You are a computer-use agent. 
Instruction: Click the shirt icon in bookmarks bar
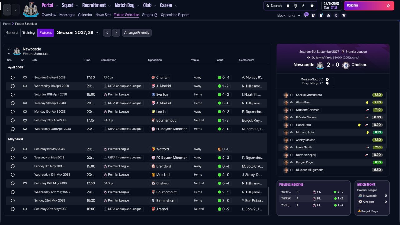[x=313, y=15]
